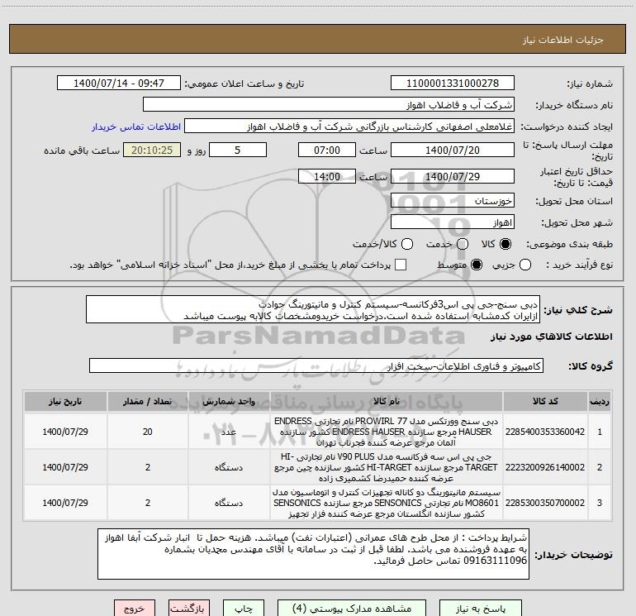Click the unit cell عدد in row 1
The image size is (636, 616).
pyautogui.click(x=229, y=432)
